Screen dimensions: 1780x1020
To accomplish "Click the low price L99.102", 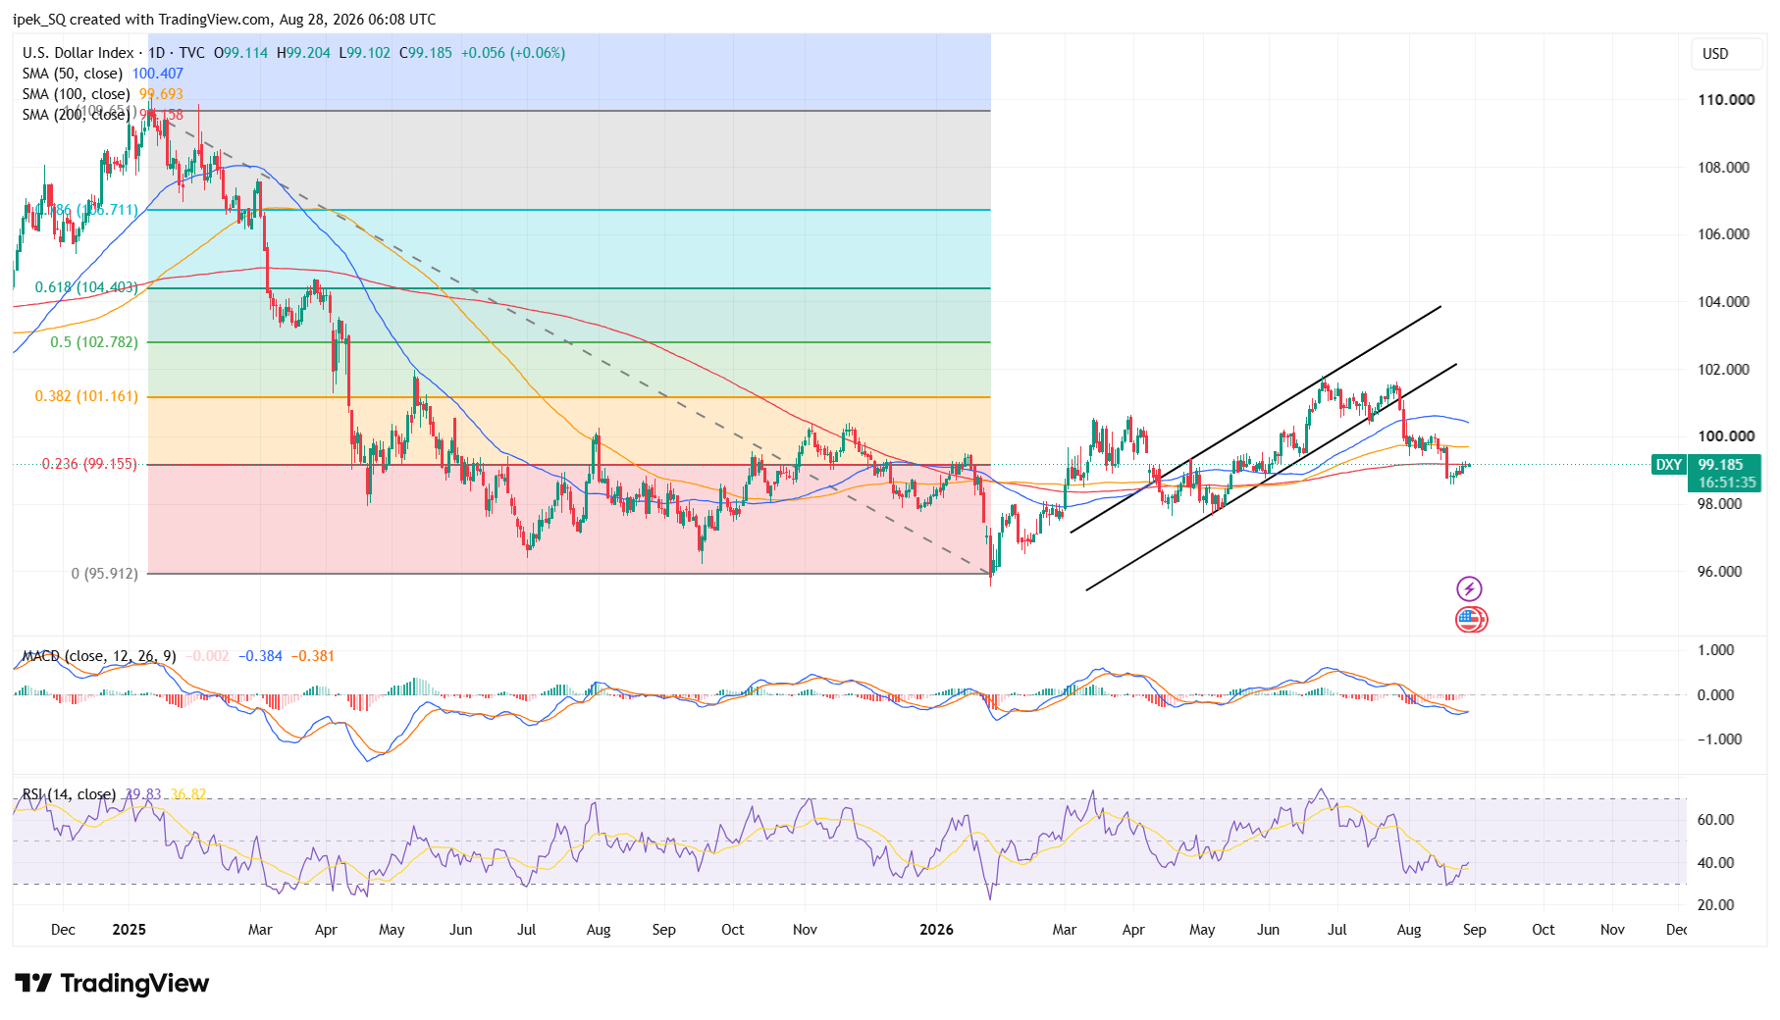I will [365, 53].
